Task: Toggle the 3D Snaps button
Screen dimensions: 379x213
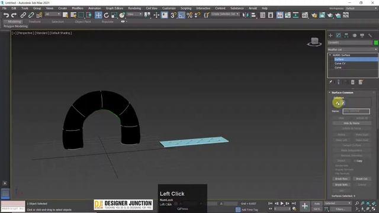Action: [x=174, y=15]
